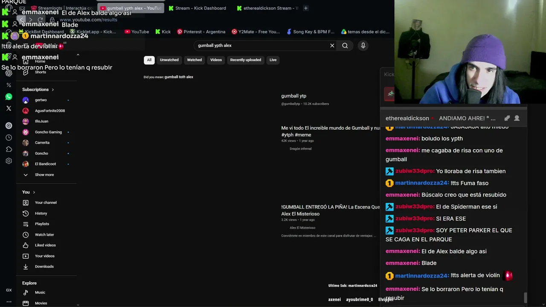This screenshot has height=307, width=546.
Task: Reload the YouTube results page
Action: click(x=40, y=20)
